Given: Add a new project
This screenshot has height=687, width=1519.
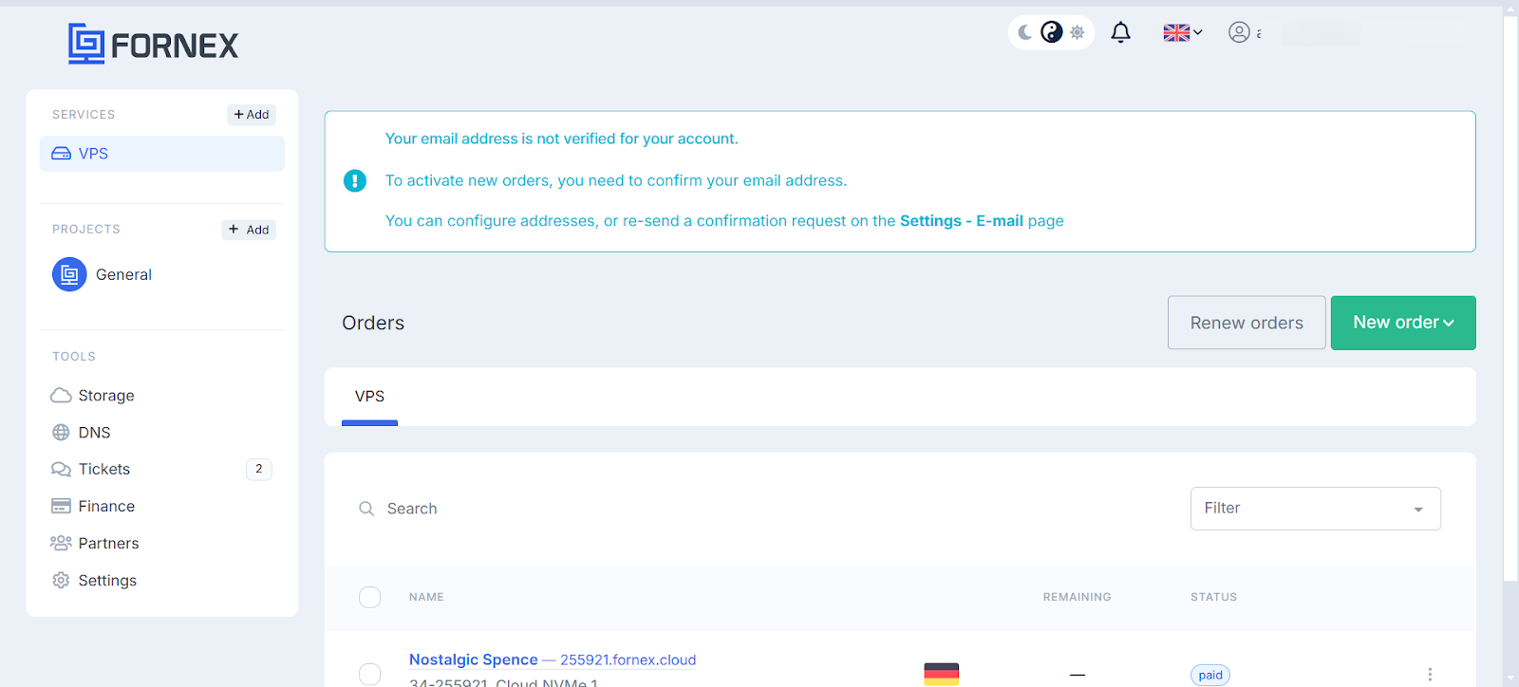Looking at the screenshot, I should 249,230.
